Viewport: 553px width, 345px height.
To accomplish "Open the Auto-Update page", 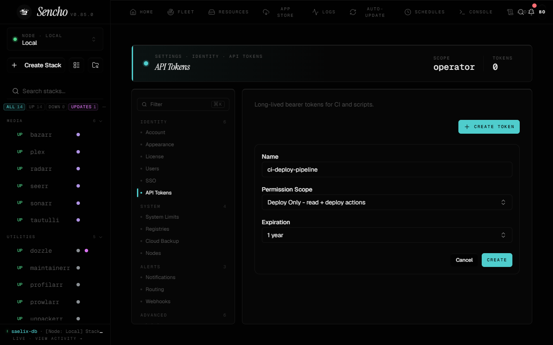I will [x=367, y=12].
